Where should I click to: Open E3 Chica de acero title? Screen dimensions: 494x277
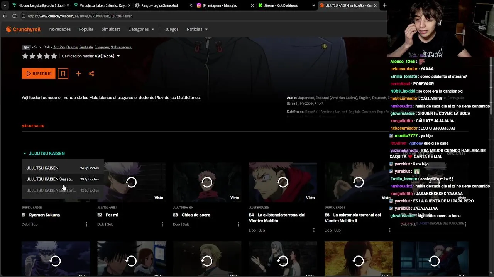[x=192, y=215]
